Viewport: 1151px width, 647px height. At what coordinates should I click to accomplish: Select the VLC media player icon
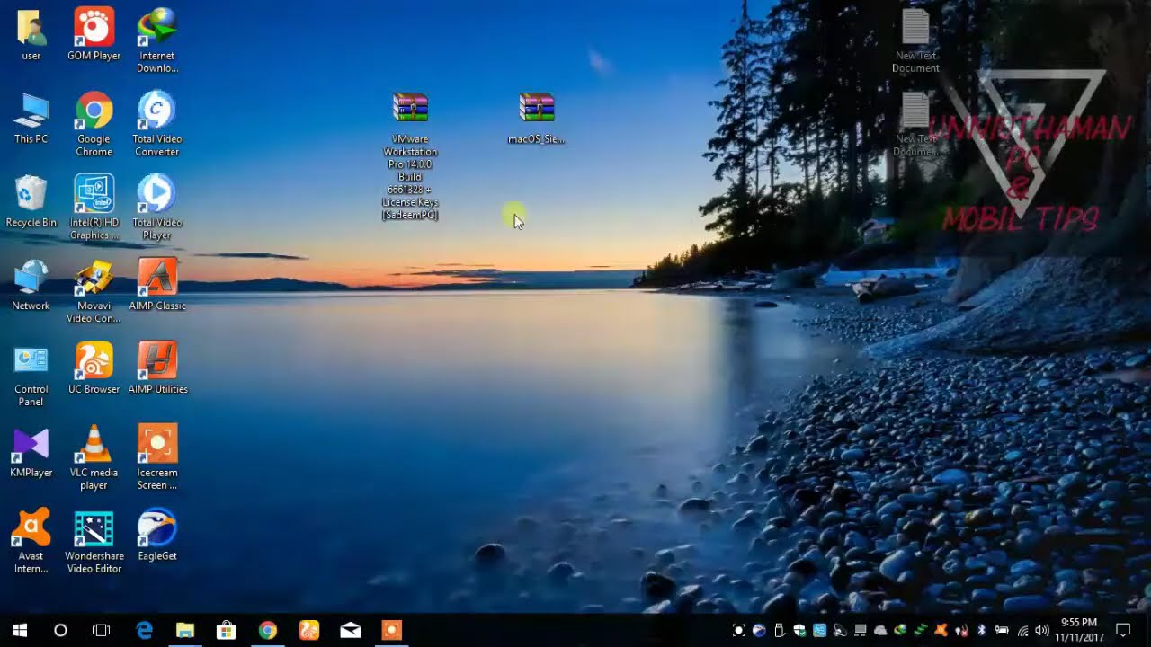(x=94, y=445)
